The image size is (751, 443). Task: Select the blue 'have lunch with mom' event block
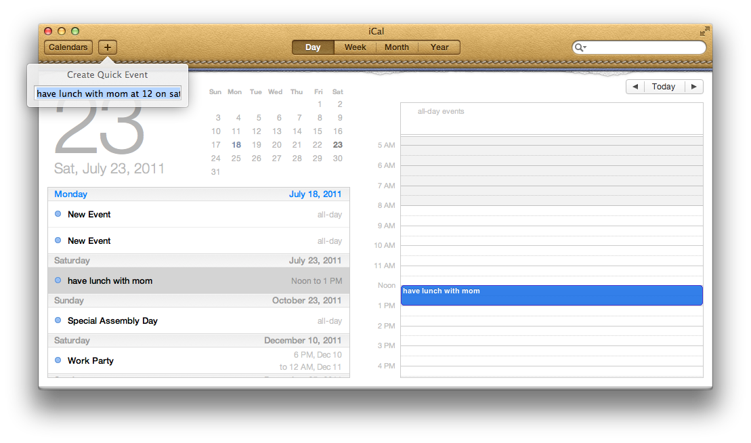tap(552, 295)
